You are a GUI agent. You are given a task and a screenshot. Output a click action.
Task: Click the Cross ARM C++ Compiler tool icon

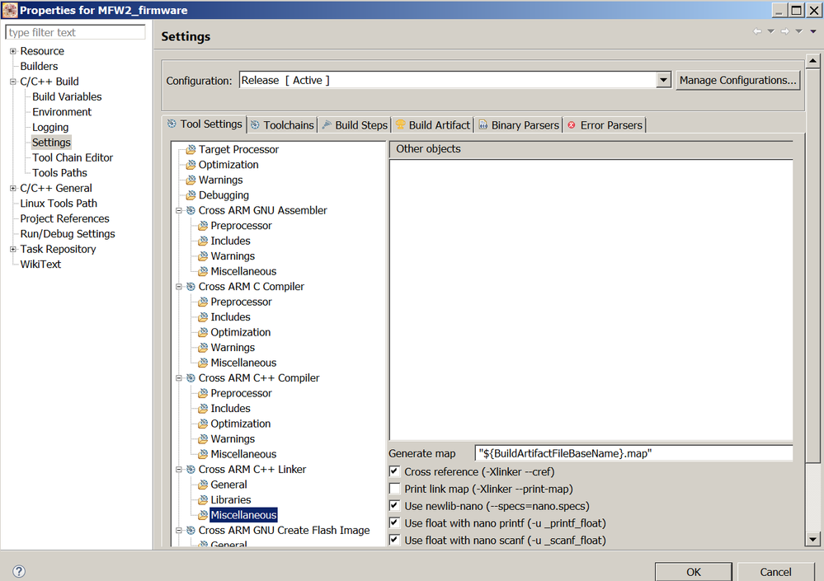(191, 378)
